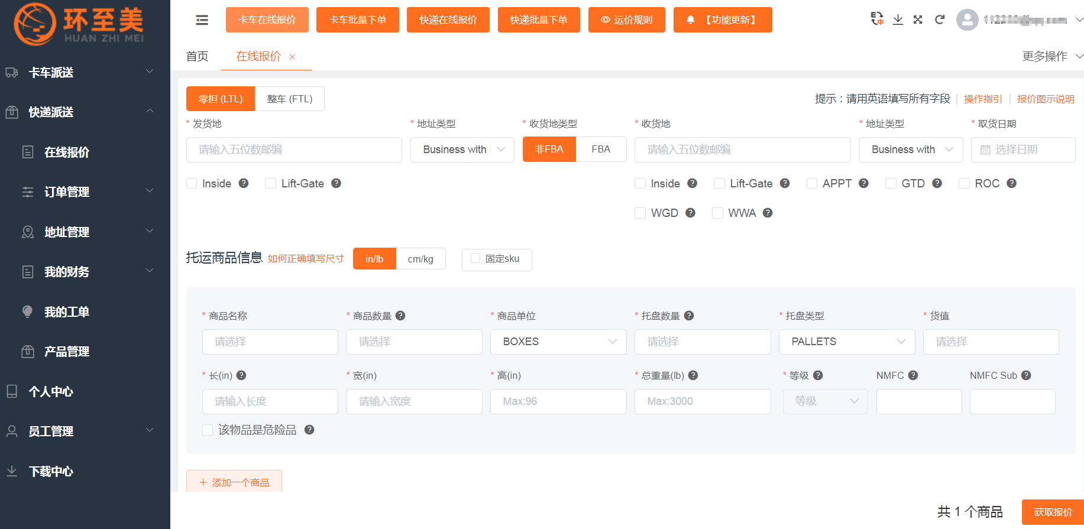
Task: Click the user avatar icon
Action: click(x=967, y=20)
